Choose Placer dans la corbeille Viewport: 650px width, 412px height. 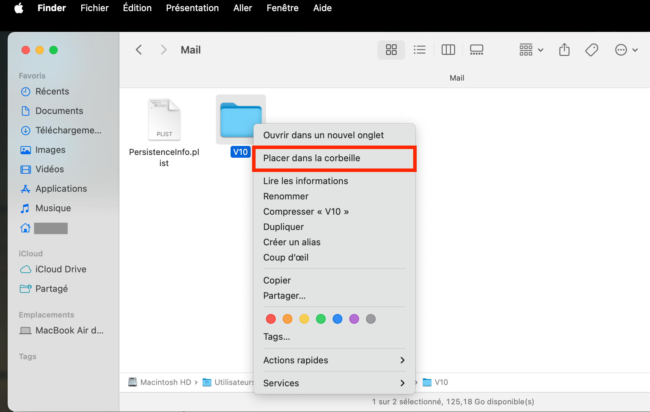tap(334, 158)
